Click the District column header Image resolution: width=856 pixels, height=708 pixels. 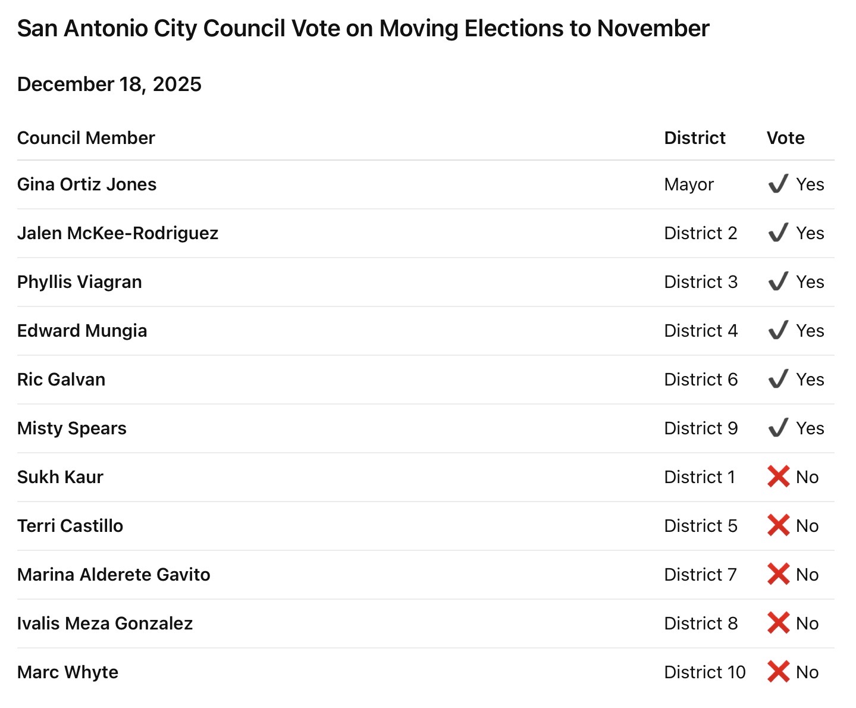[695, 138]
